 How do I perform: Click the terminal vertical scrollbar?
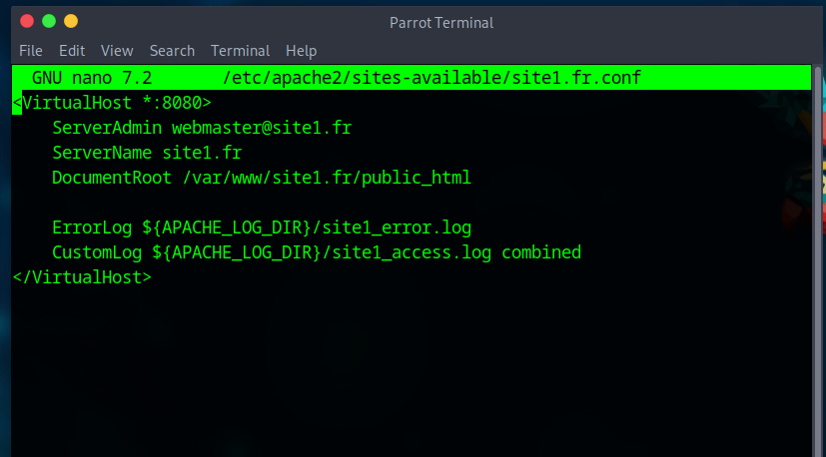[x=818, y=260]
